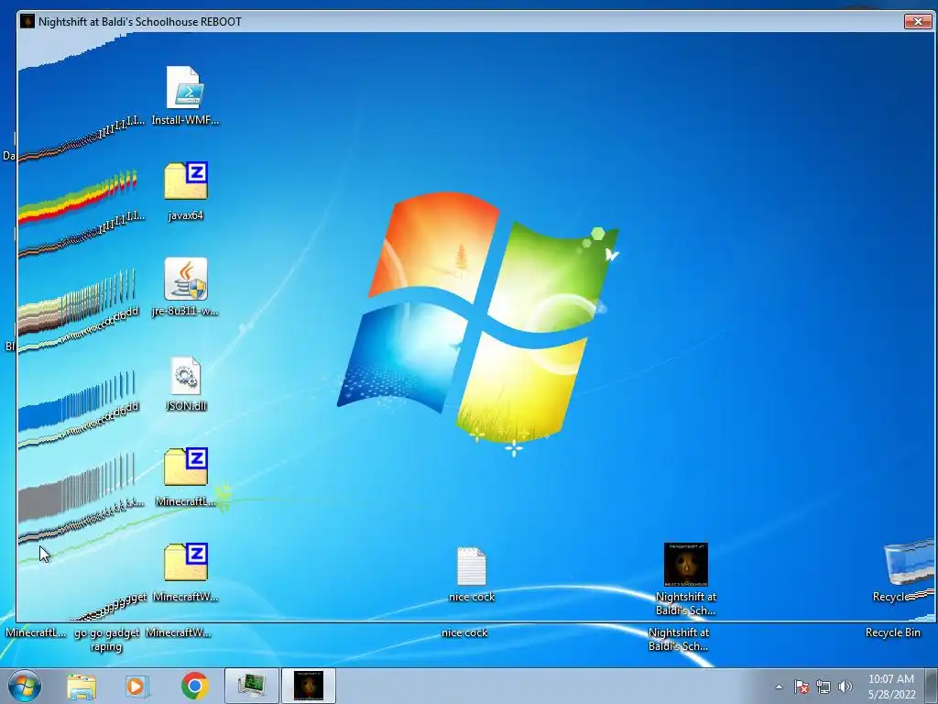Screen dimensions: 938x704
Task: Open the clock showing 10:07 AM
Action: (x=891, y=686)
